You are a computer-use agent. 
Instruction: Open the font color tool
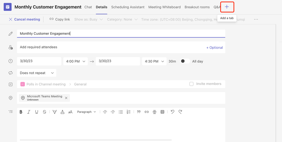point(62,112)
